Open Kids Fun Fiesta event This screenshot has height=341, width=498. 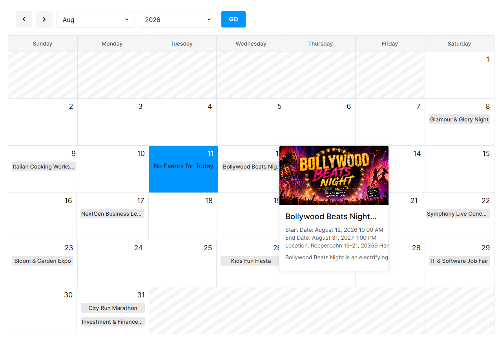250,261
